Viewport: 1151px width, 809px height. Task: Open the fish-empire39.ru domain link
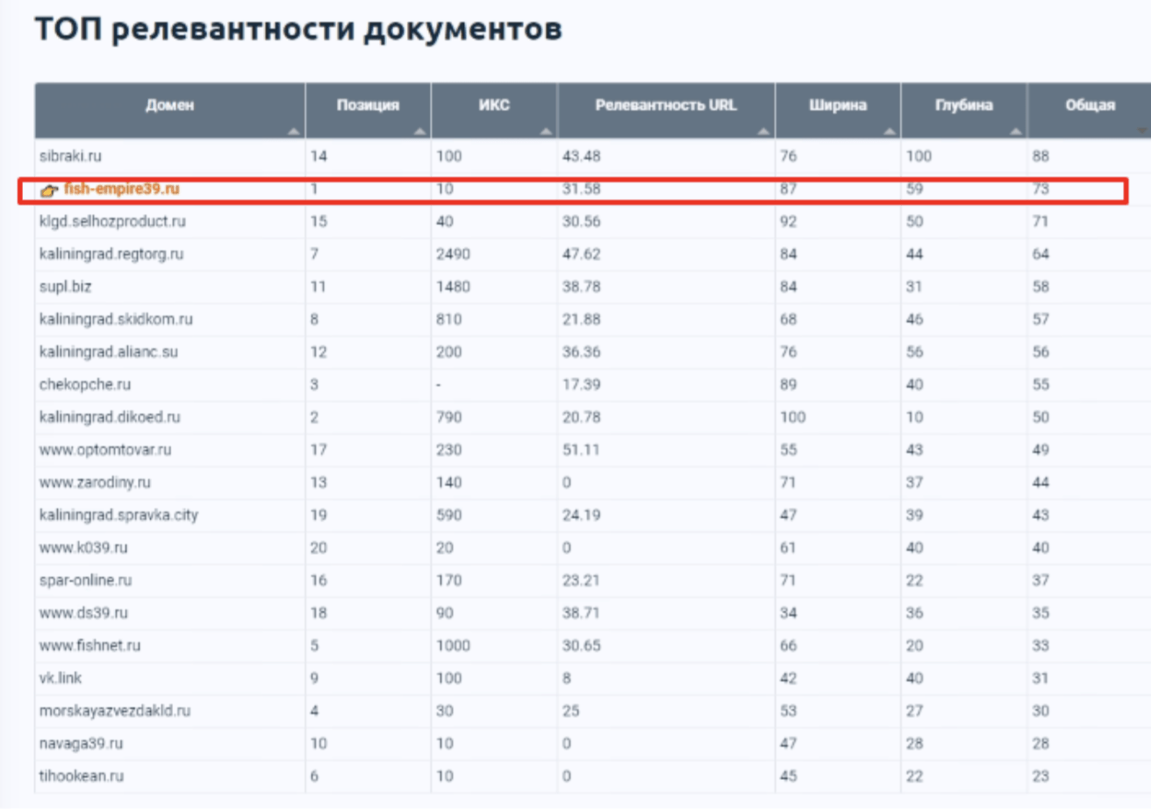tap(122, 189)
